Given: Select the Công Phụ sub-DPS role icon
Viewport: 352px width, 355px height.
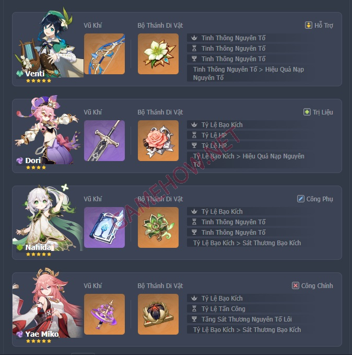Looking at the screenshot, I should pyautogui.click(x=300, y=199).
